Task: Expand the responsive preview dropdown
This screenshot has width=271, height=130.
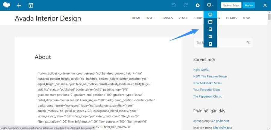Action: click(210, 5)
